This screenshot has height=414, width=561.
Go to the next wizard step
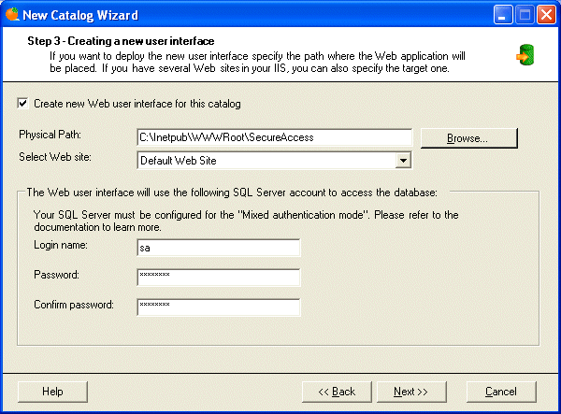(x=410, y=391)
